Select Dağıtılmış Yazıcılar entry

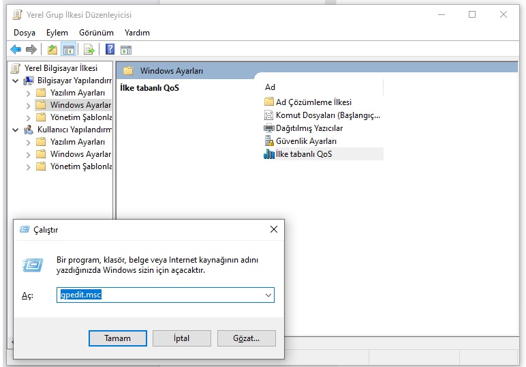click(x=309, y=128)
